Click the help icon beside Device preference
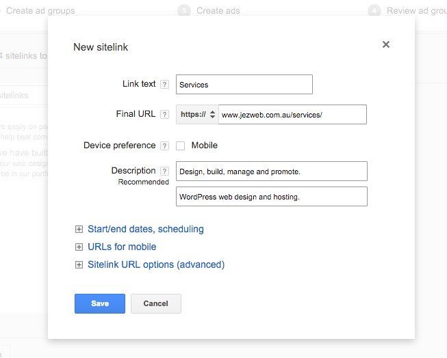This screenshot has height=358, width=447. [x=164, y=146]
